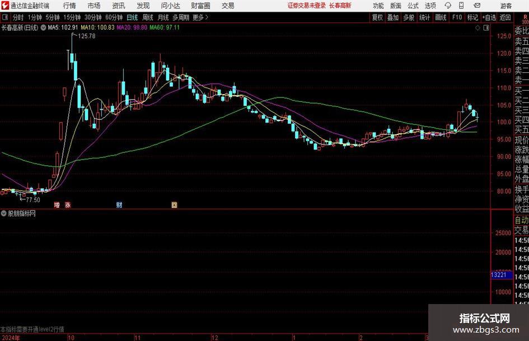The height and width of the screenshot is (341, 529).
Task: Toggle the side panel icon at chart top right
Action: click(x=486, y=28)
